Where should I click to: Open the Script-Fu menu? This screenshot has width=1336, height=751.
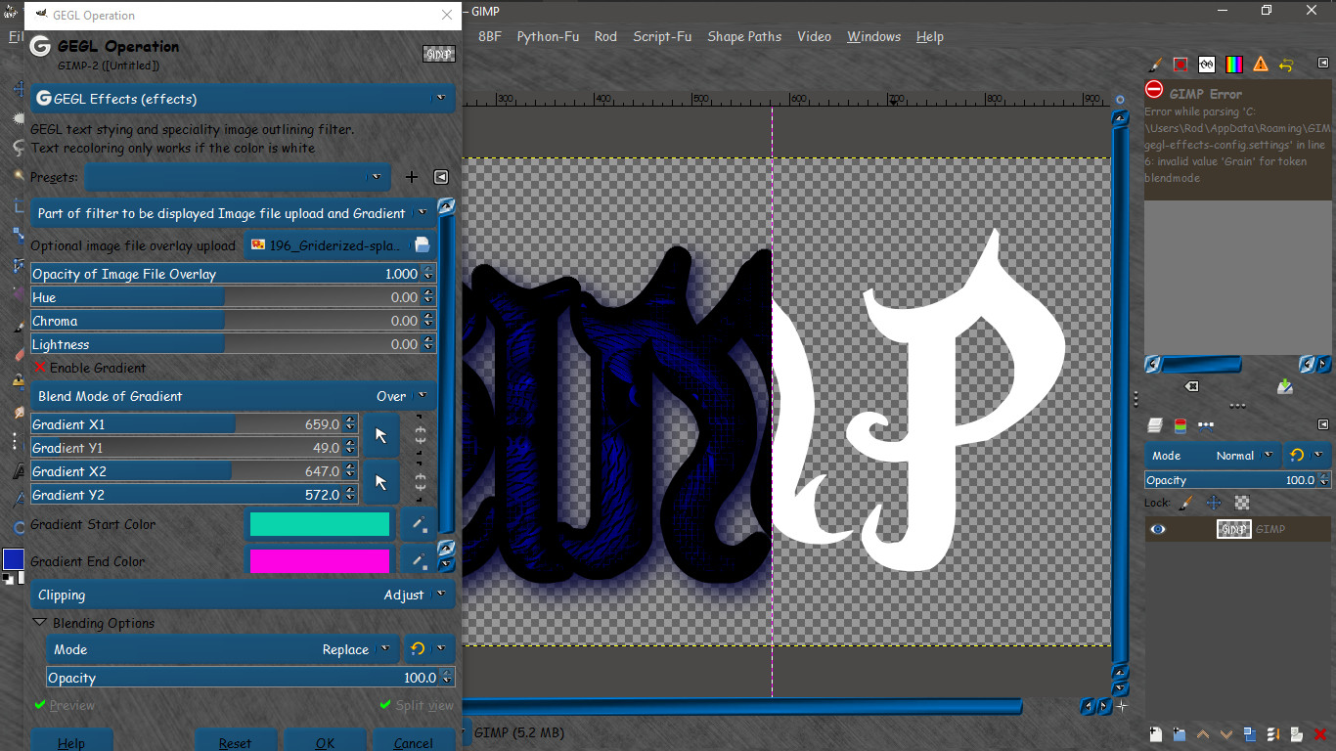(662, 36)
